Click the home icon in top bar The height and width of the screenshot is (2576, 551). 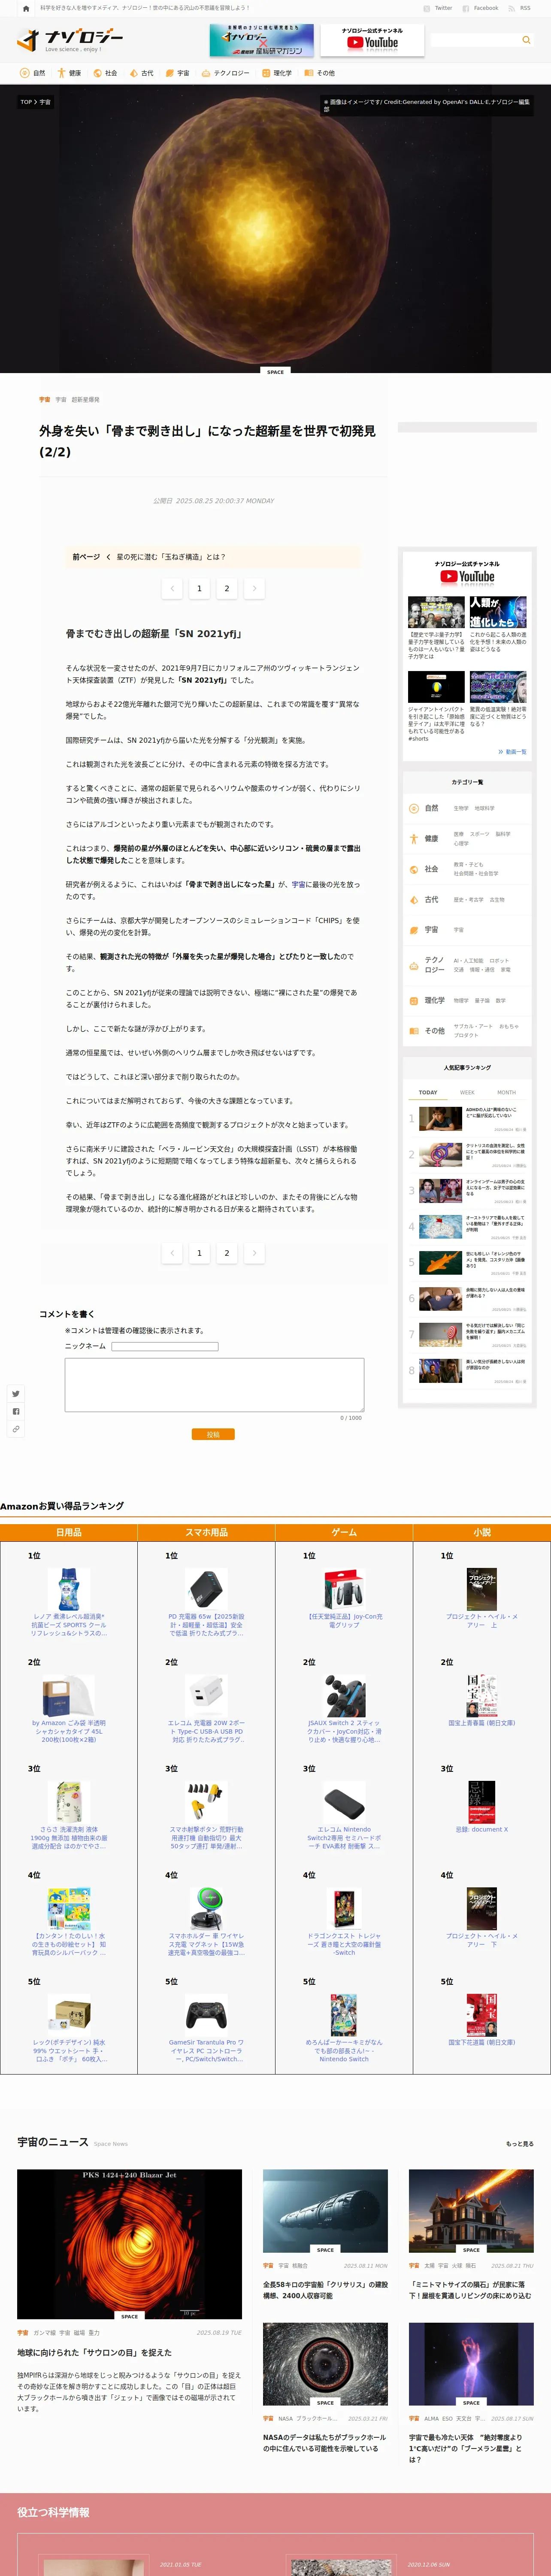26,8
